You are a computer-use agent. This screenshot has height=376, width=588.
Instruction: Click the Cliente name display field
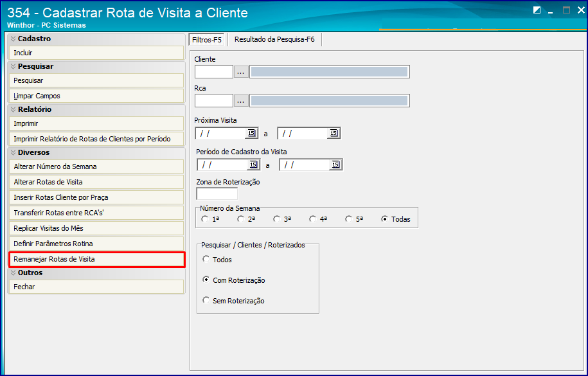coord(330,72)
